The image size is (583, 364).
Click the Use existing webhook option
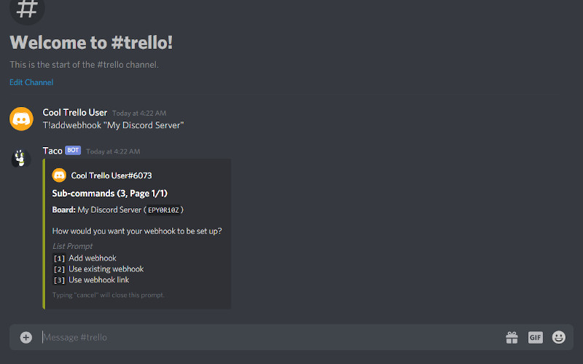pyautogui.click(x=106, y=269)
